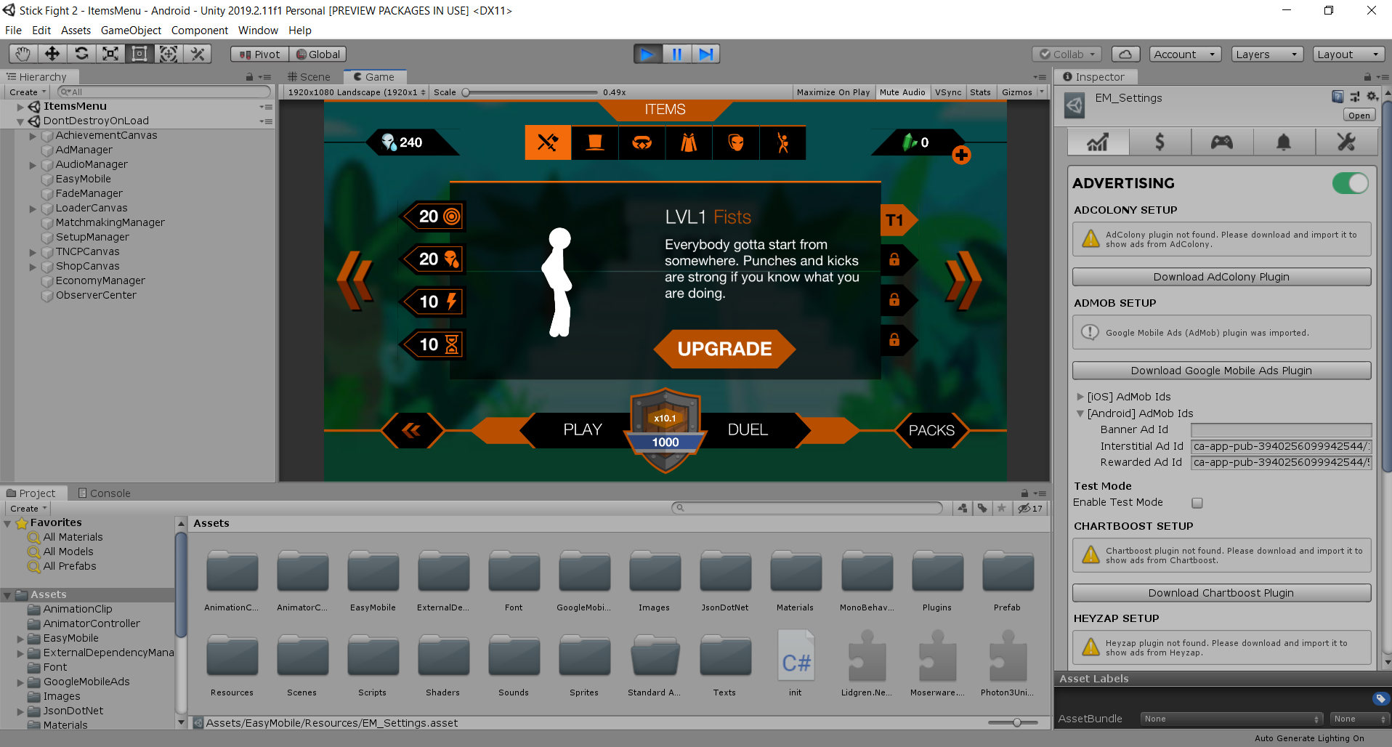Click the PACKS button in game

pos(931,430)
